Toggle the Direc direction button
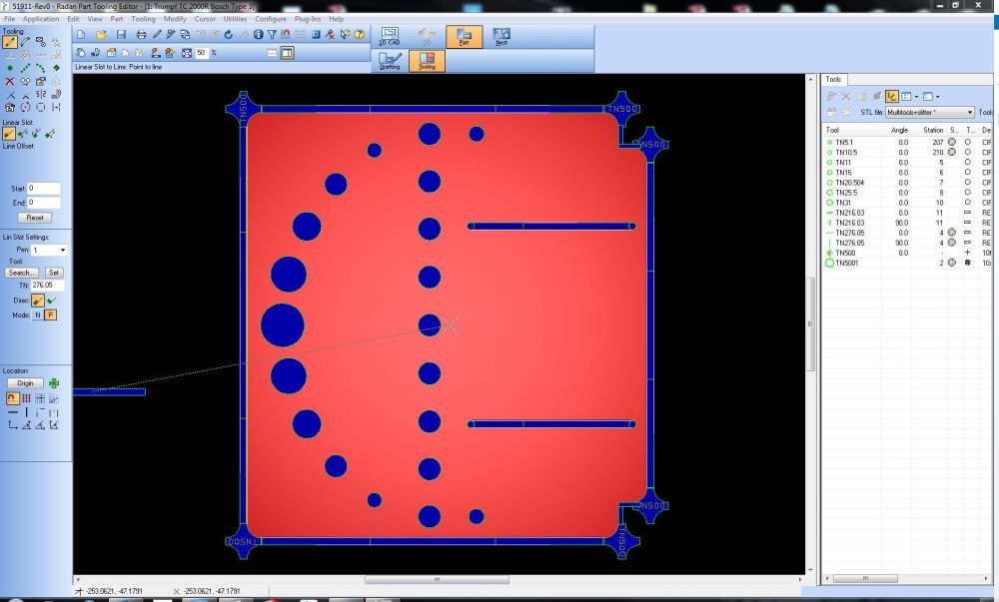The height and width of the screenshot is (602, 999). [x=38, y=300]
